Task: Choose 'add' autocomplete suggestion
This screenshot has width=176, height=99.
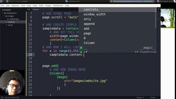Action: pyautogui.click(x=117, y=29)
